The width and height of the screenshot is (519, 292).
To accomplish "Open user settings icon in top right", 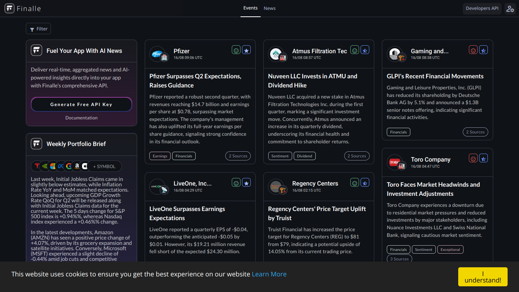I will pos(510,8).
